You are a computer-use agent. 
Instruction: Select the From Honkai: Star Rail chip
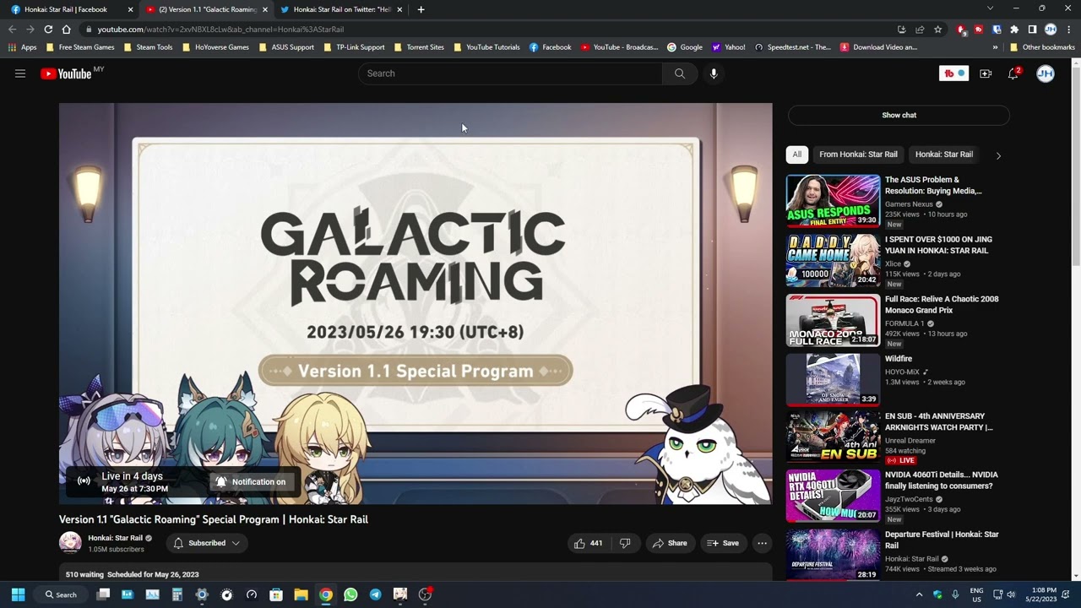click(858, 155)
